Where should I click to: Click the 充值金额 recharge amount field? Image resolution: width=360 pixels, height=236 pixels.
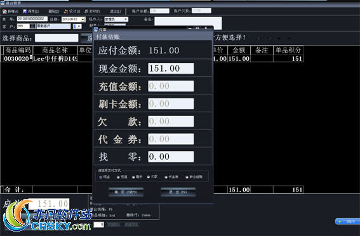(171, 86)
